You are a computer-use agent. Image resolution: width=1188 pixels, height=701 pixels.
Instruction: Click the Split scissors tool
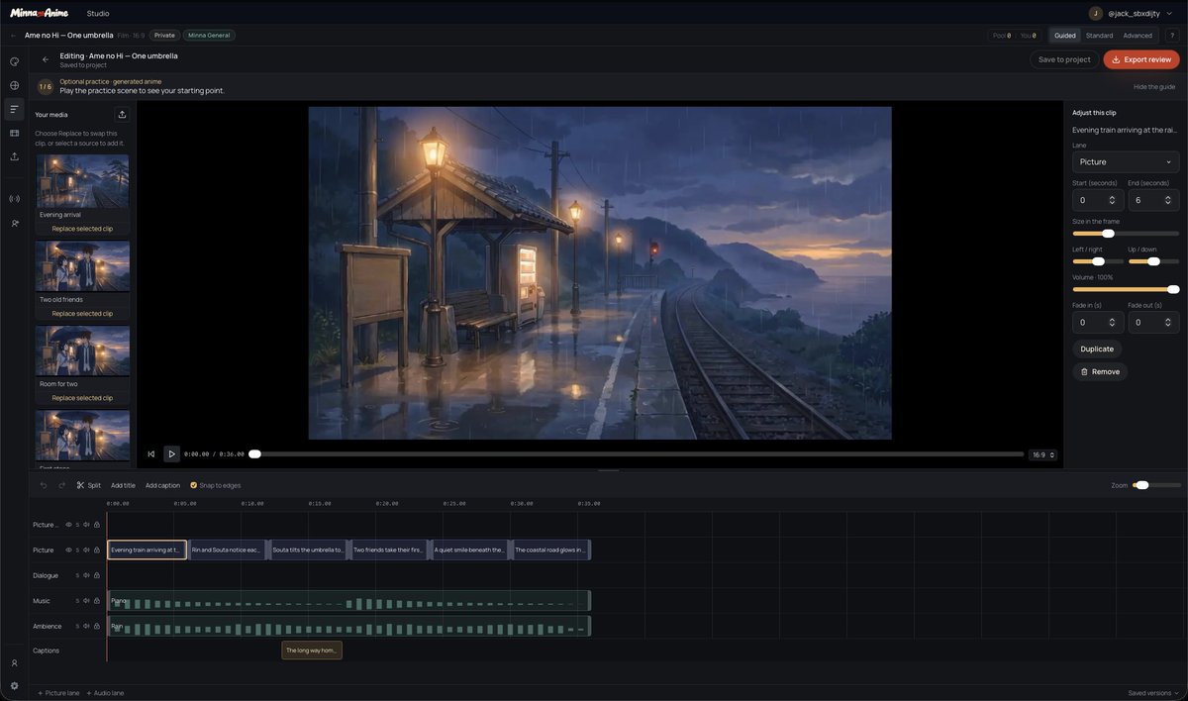[88, 485]
